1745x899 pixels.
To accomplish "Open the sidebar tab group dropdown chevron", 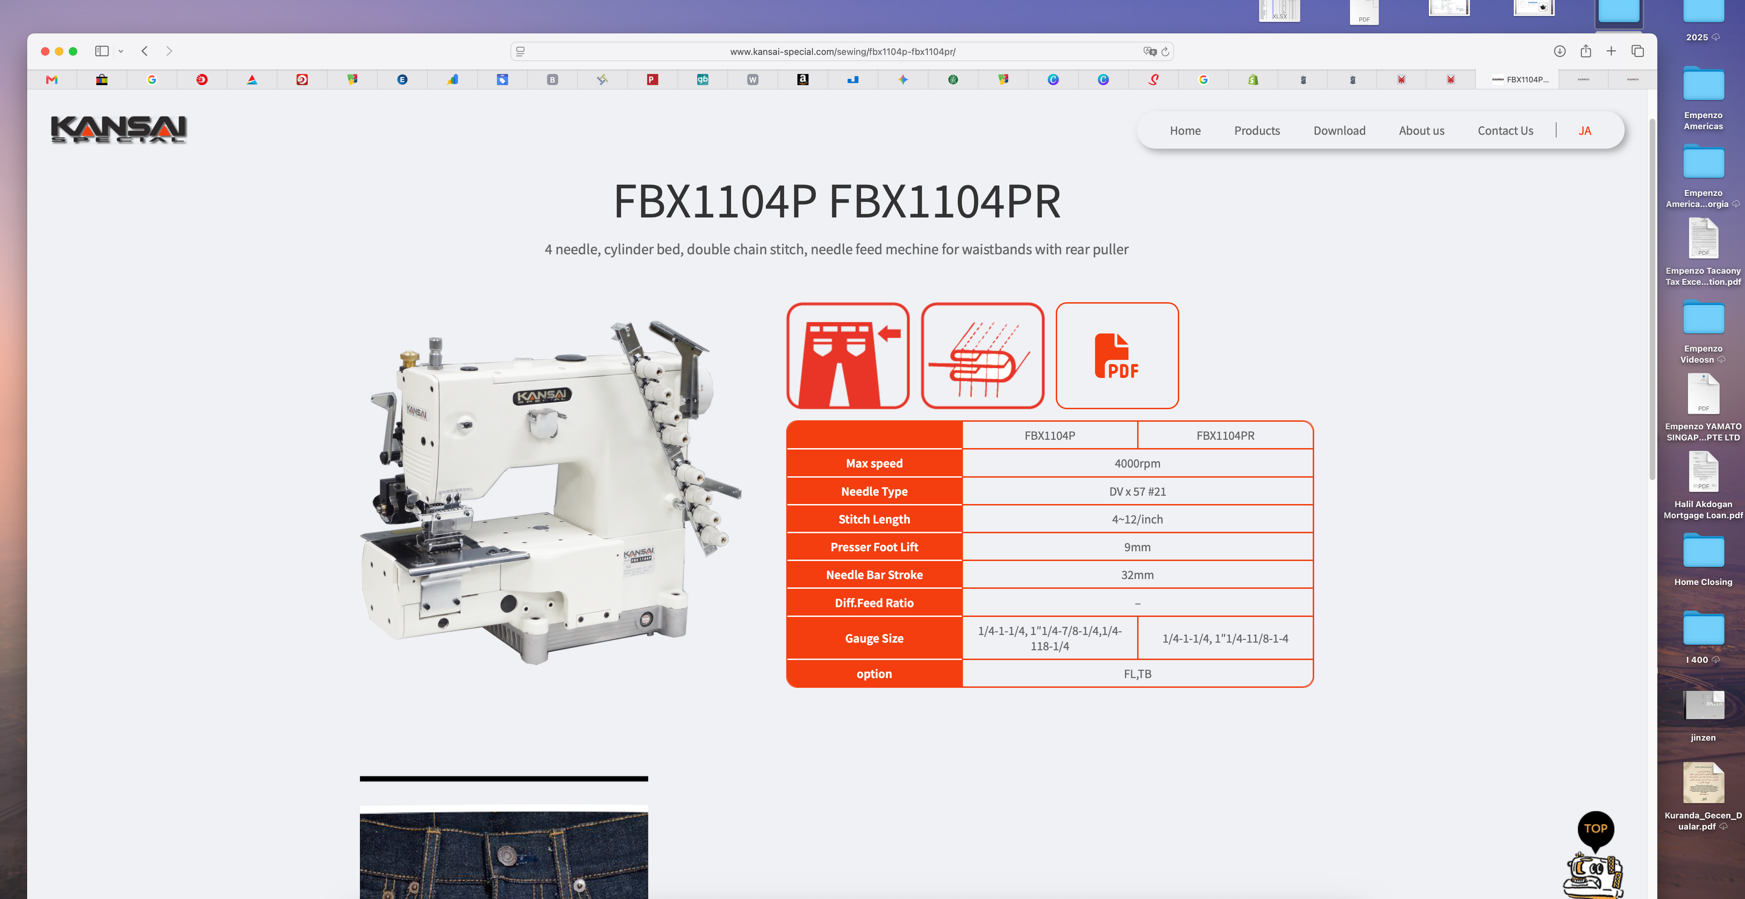I will click(121, 52).
